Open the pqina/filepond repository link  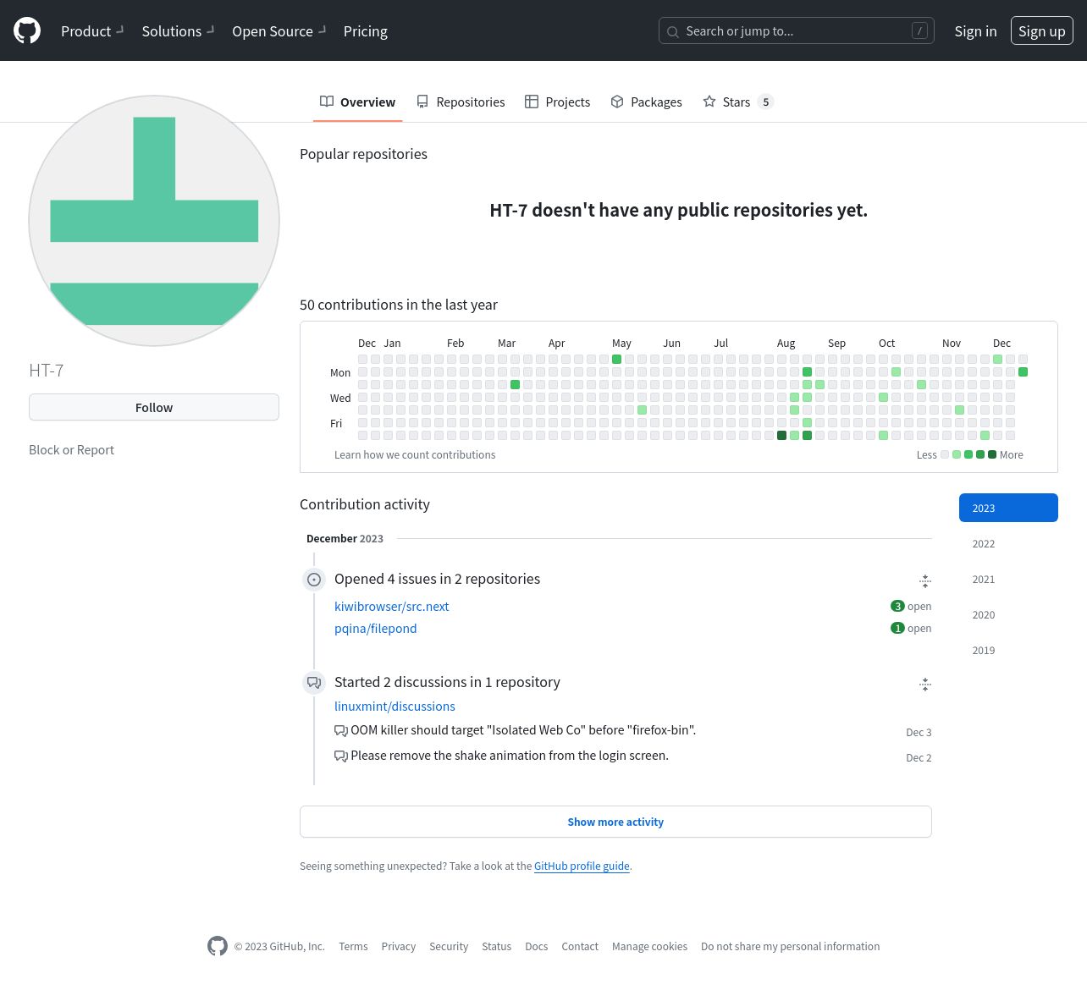click(x=375, y=629)
